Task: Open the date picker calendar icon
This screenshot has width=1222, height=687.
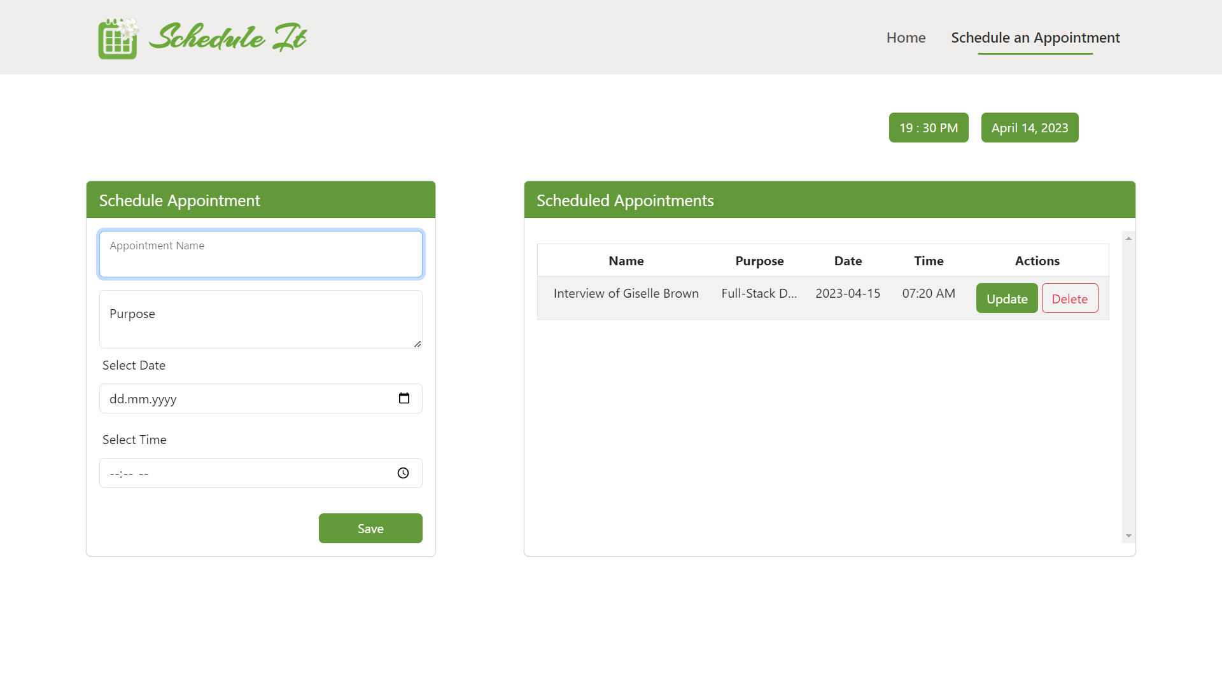Action: click(x=404, y=398)
